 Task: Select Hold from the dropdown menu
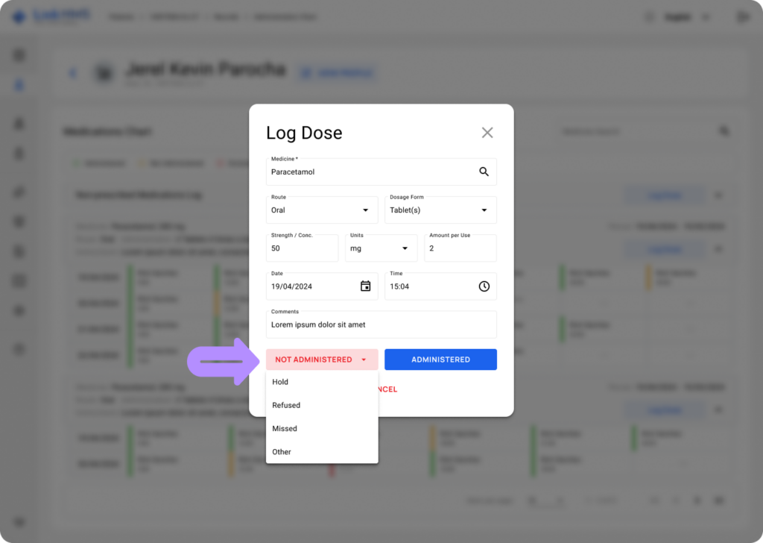click(281, 382)
